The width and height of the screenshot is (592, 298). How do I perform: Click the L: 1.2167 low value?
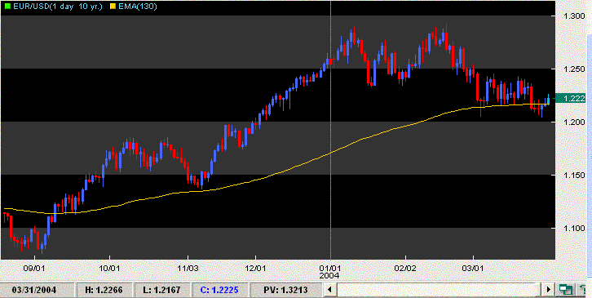[161, 290]
